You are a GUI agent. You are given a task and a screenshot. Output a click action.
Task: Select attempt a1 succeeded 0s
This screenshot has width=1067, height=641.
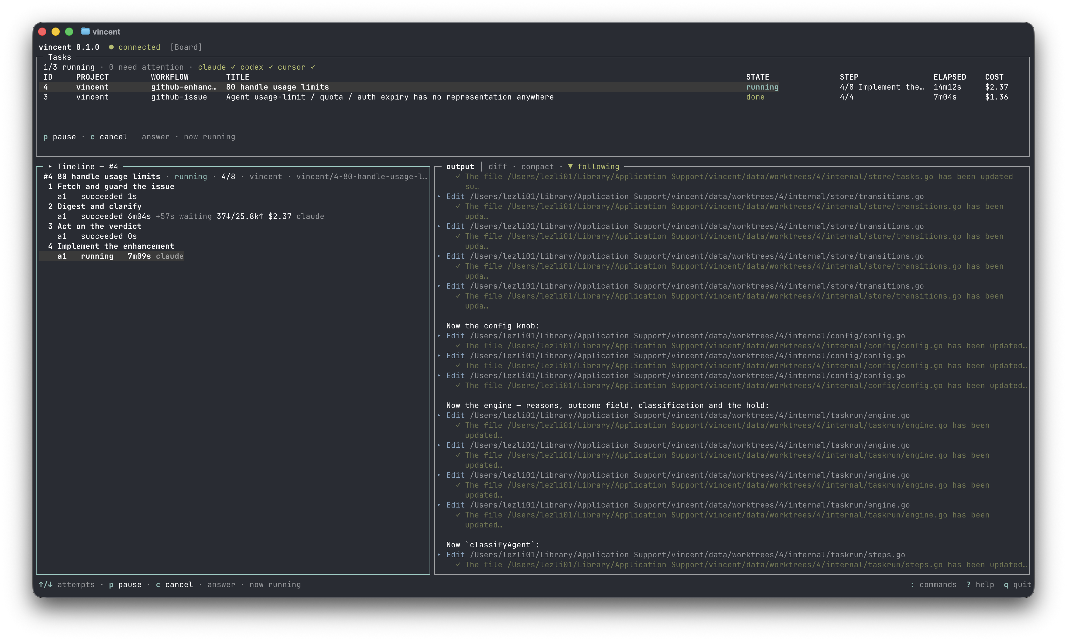click(97, 236)
